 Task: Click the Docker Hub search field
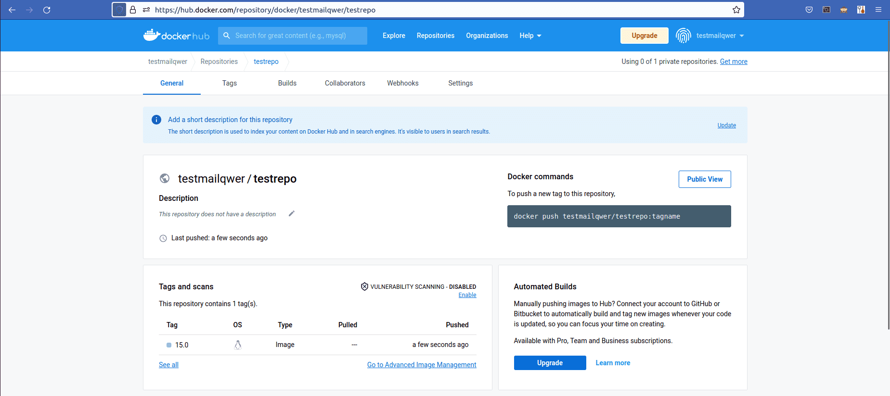pos(293,36)
